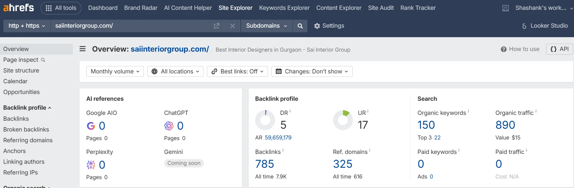Select Overview in the sidebar
Screen dimensions: 574x188
tap(36, 49)
